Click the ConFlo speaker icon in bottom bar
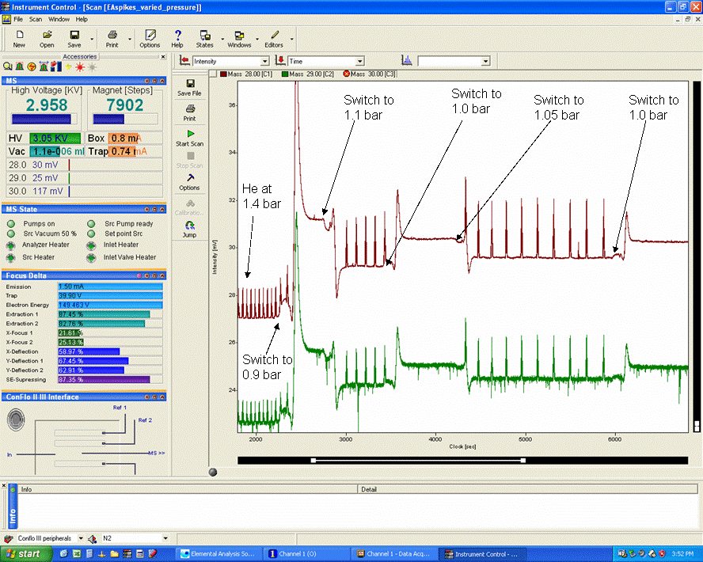The height and width of the screenshot is (562, 703). pyautogui.click(x=93, y=539)
